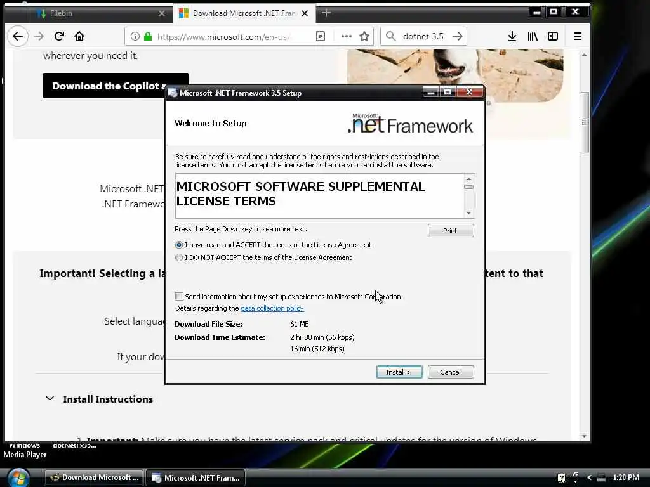Click the search magnifier icon
This screenshot has width=650, height=487.
[390, 36]
